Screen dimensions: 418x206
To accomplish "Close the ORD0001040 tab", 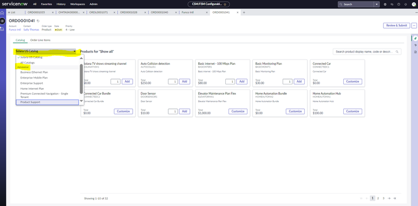I will 176,12.
